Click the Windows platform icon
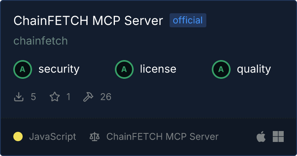Image resolution: width=297 pixels, height=156 pixels. (x=278, y=136)
